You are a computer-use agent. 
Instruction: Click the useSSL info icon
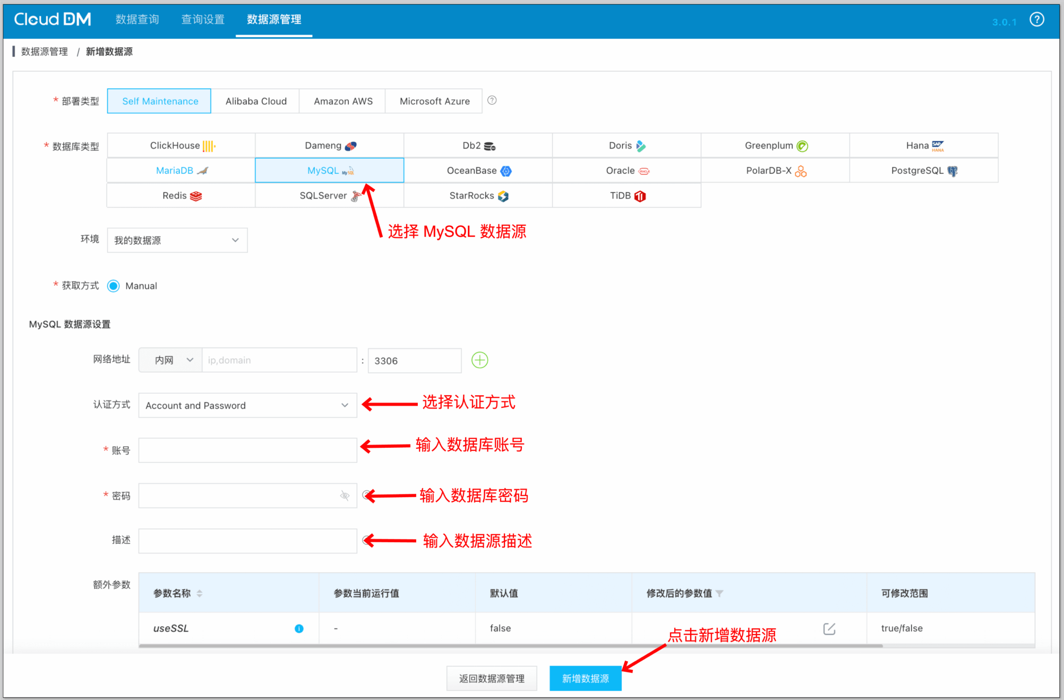299,628
